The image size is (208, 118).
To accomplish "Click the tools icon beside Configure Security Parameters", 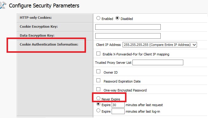I will click(3, 6).
